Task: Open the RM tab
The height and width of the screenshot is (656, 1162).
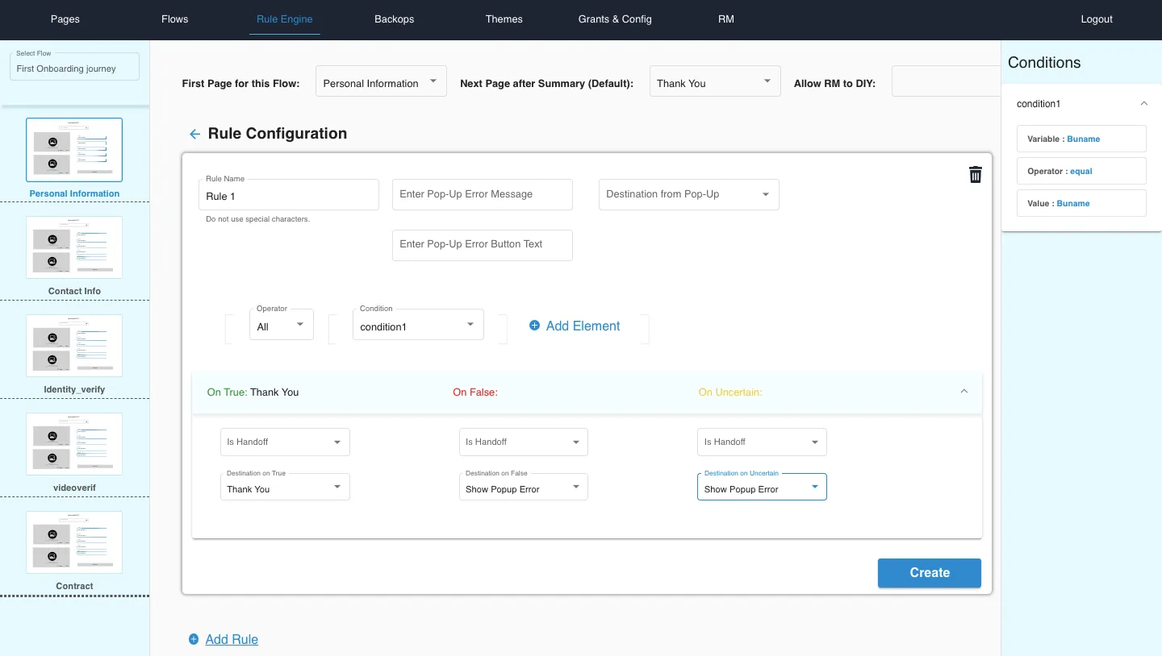Action: pos(726,19)
